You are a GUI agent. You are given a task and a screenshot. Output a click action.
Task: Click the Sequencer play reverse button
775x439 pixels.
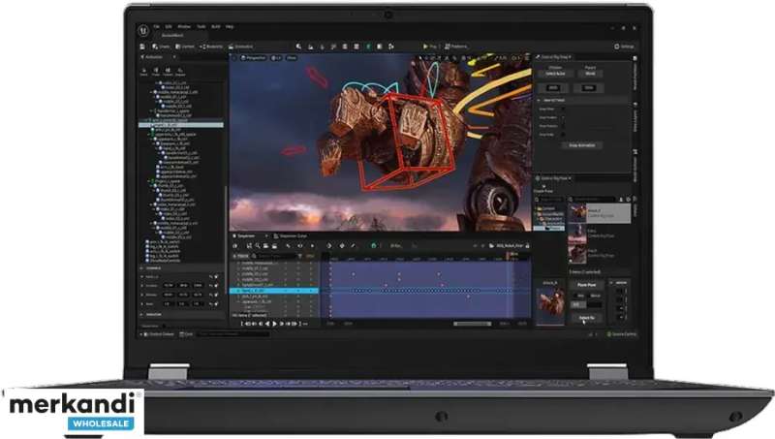click(268, 324)
